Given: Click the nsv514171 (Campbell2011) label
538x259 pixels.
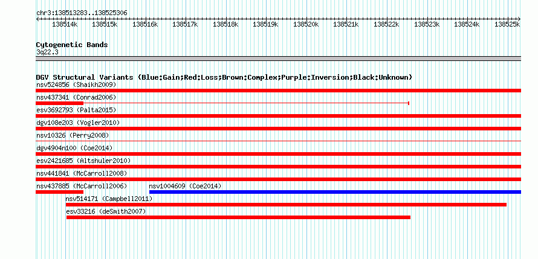Looking at the screenshot, I should 109,199.
